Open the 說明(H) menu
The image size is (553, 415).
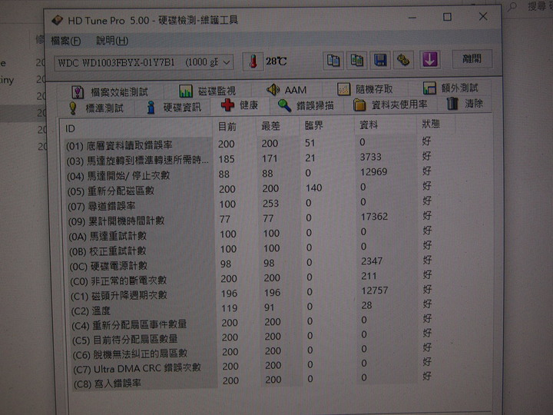tap(112, 41)
